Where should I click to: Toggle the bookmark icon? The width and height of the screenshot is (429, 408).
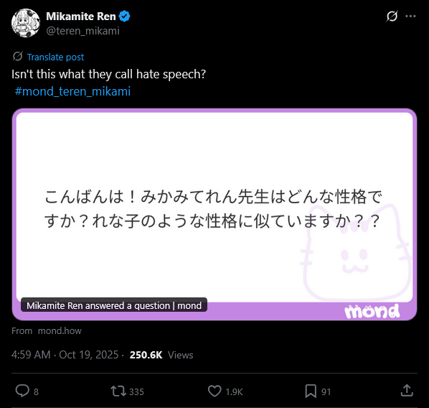pos(311,391)
